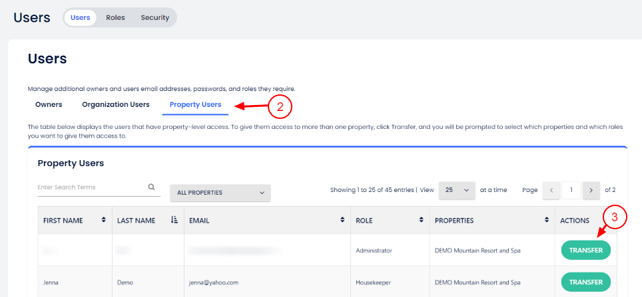Viewport: 642px width, 297px height.
Task: Sort the Properties column
Action: click(546, 220)
